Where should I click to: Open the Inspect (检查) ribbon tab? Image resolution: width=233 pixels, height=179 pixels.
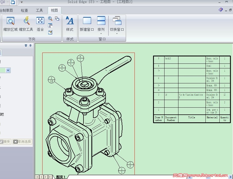point(24,10)
